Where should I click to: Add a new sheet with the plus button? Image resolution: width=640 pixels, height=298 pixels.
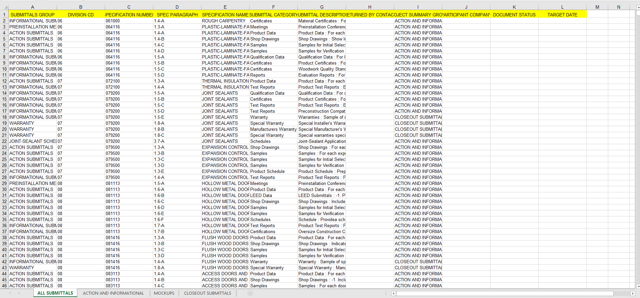click(250, 293)
